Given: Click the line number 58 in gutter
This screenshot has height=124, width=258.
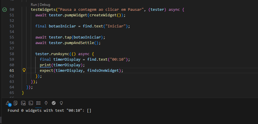Looking at the screenshot, I should [12, 54].
